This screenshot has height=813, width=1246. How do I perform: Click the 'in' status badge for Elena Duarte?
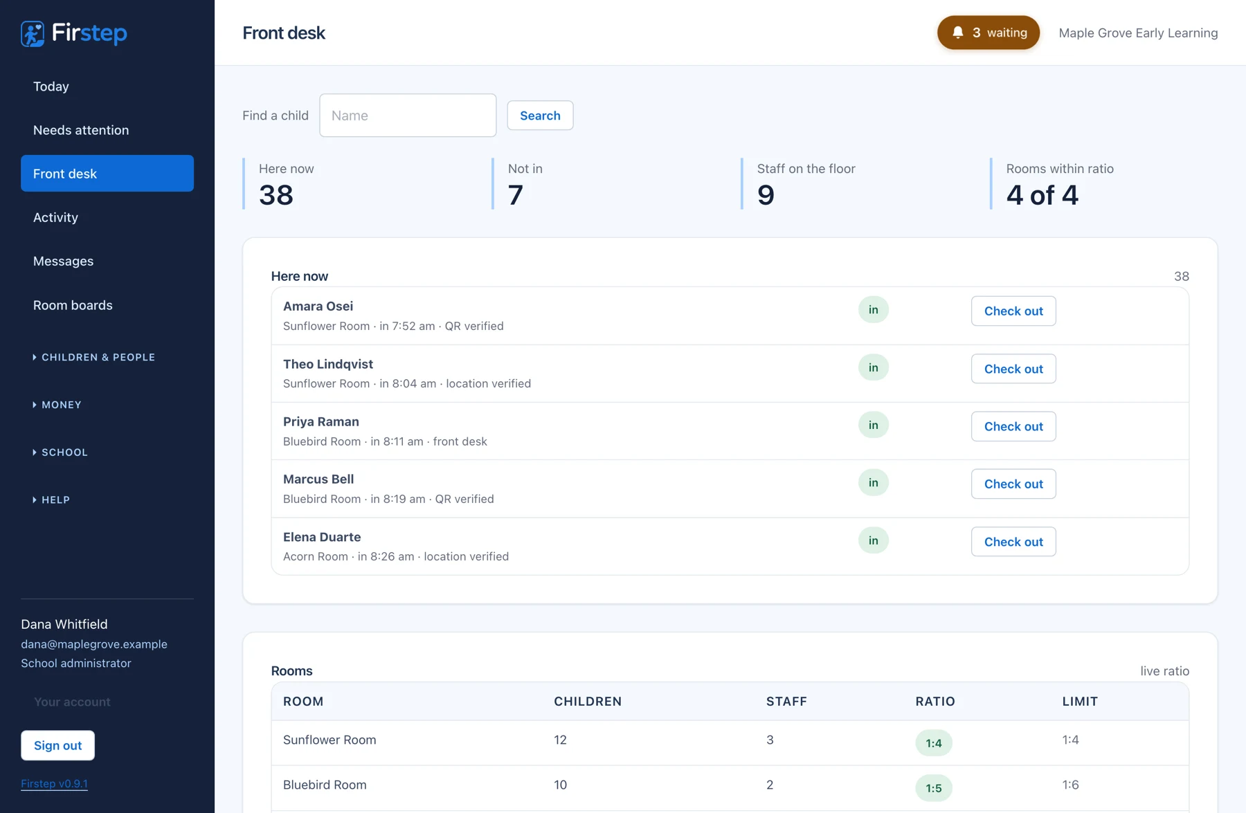[x=874, y=540]
